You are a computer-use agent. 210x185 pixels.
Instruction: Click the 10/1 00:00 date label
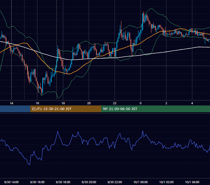pyautogui.click(x=141, y=182)
